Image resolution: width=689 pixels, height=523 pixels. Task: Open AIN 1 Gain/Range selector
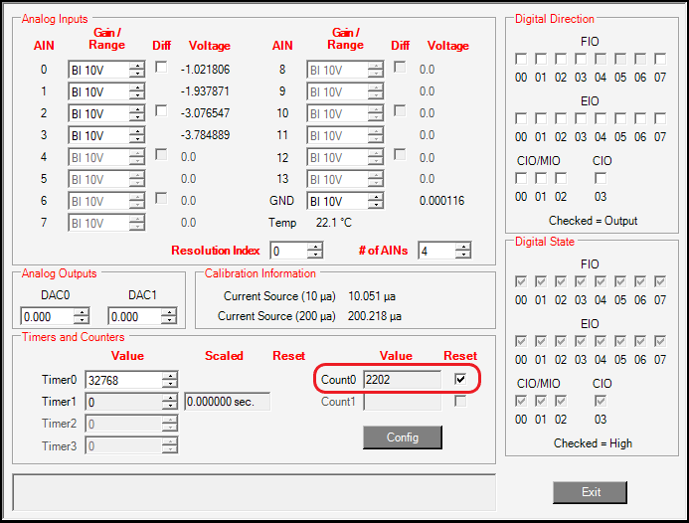tap(105, 91)
